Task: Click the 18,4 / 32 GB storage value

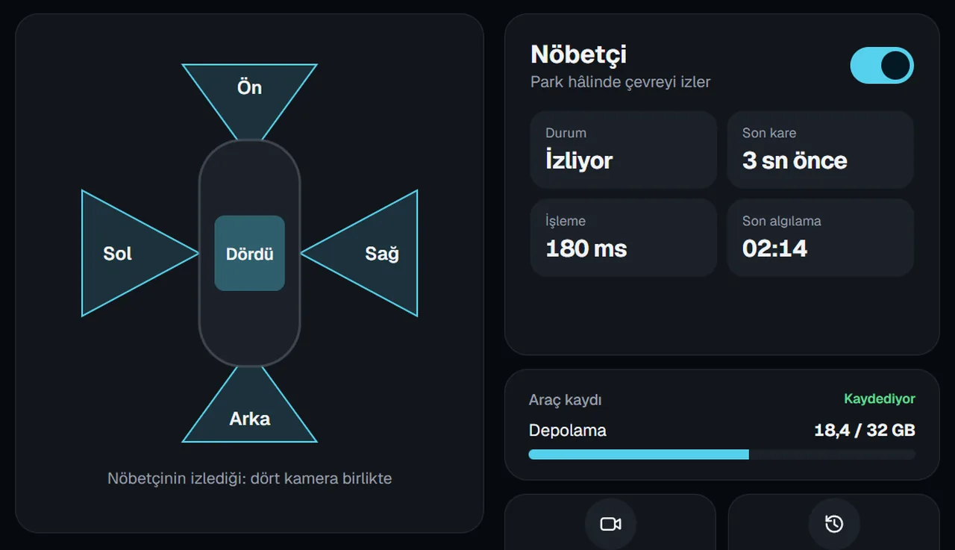Action: point(865,431)
